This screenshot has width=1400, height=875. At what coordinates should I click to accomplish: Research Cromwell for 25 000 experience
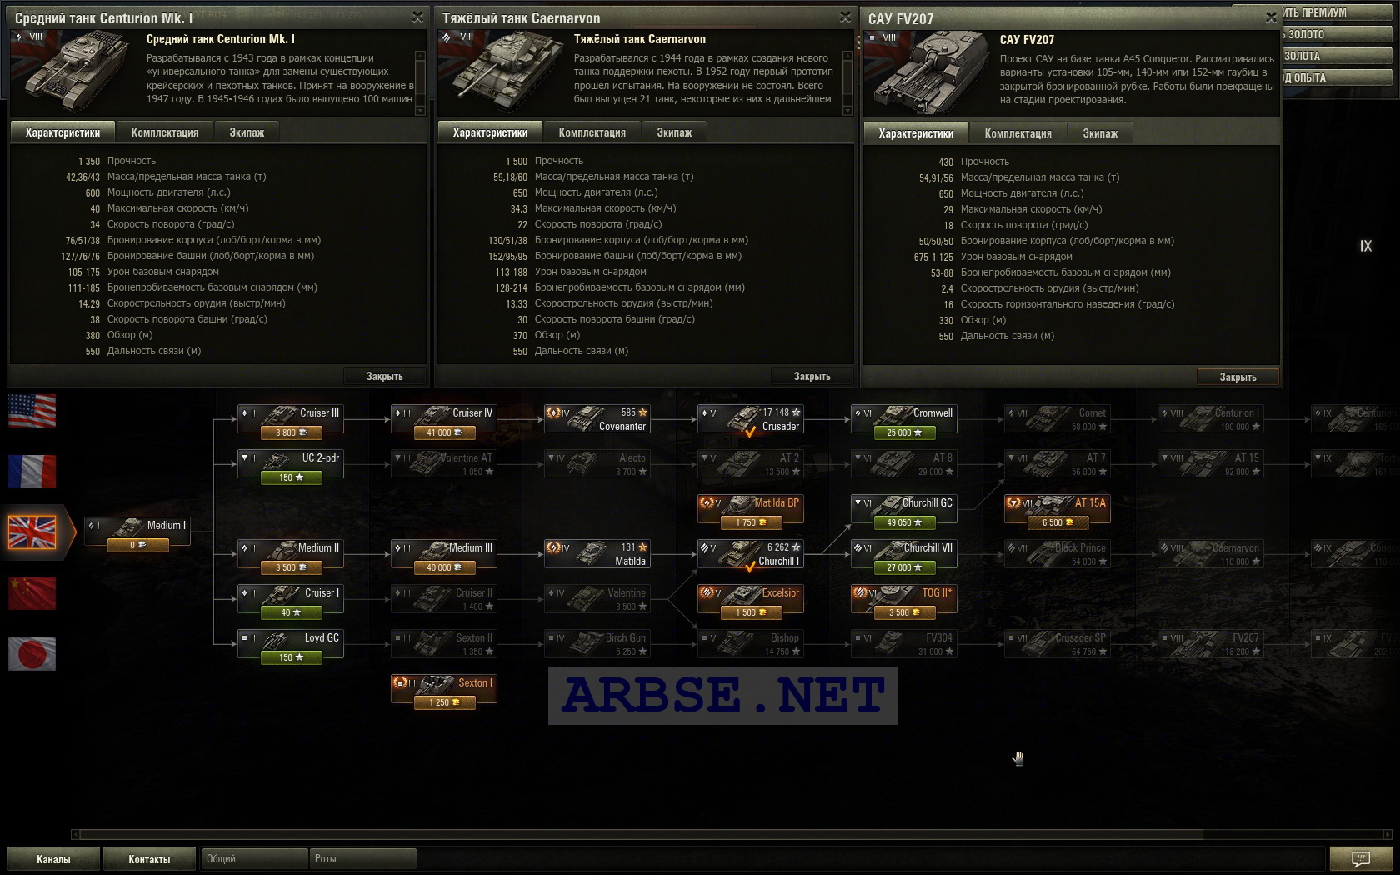click(x=904, y=432)
